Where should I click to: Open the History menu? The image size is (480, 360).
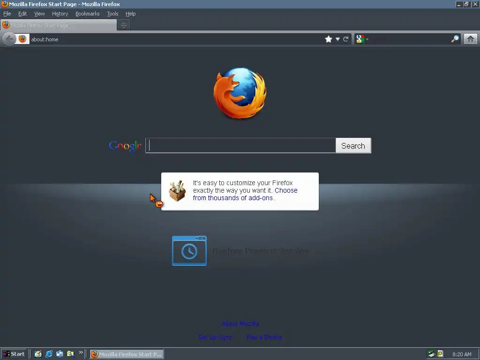coord(60,14)
